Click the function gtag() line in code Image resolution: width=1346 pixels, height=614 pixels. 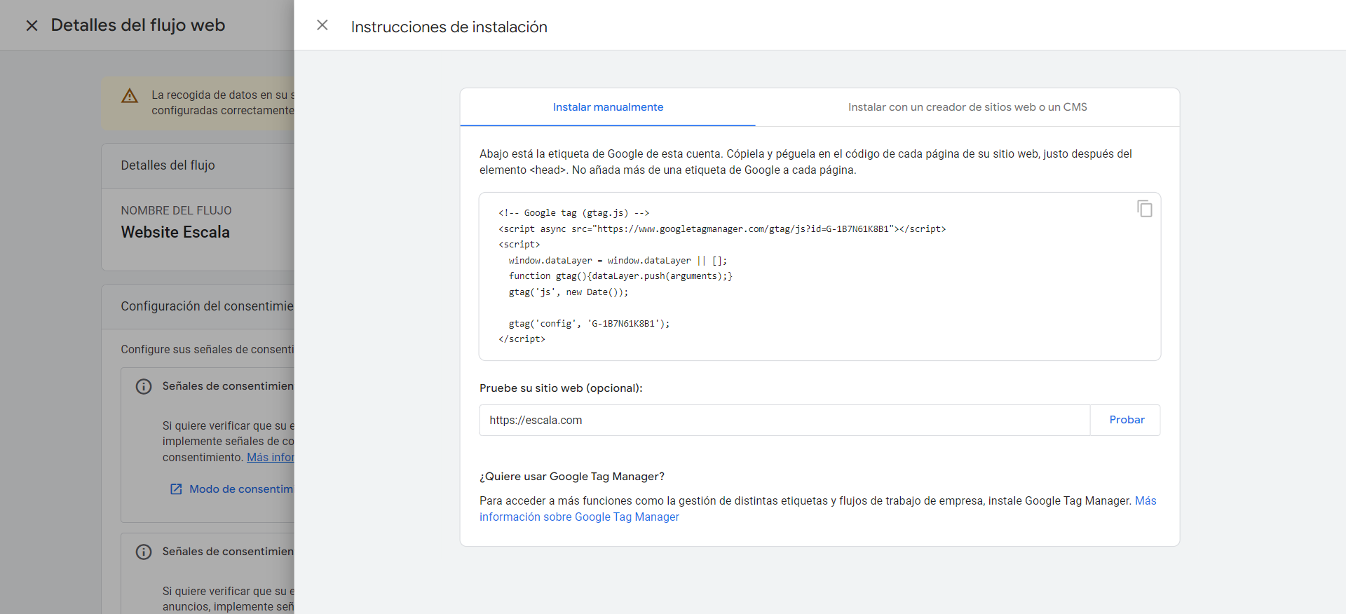(x=620, y=276)
